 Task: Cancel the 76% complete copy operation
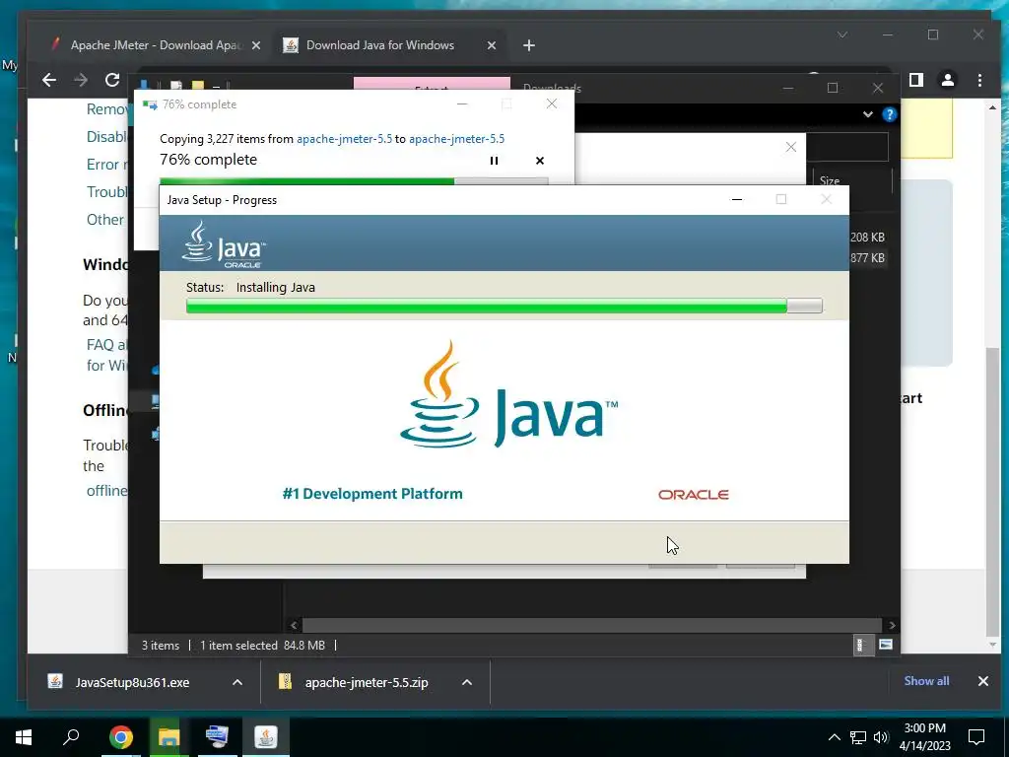coord(540,161)
